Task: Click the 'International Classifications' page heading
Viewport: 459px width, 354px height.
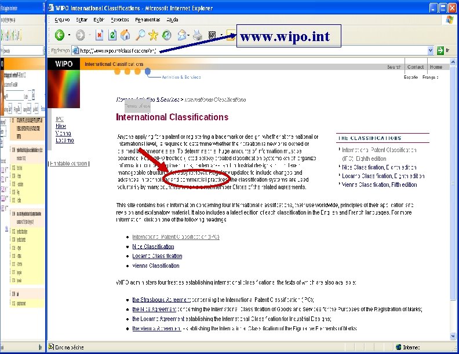Action: tap(172, 117)
